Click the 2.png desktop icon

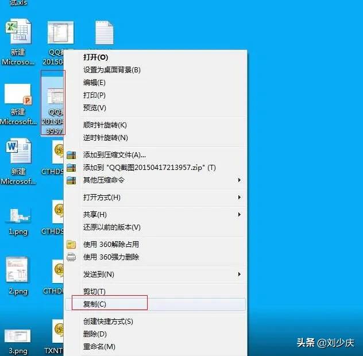point(18,270)
